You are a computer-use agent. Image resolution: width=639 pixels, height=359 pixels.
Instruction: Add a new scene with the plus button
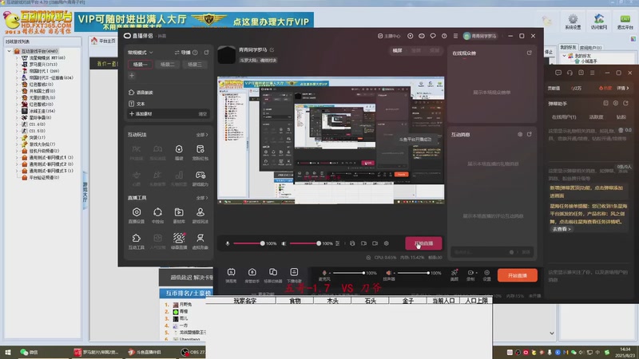pyautogui.click(x=132, y=76)
